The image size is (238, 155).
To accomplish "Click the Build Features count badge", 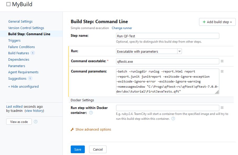I will [33, 53].
